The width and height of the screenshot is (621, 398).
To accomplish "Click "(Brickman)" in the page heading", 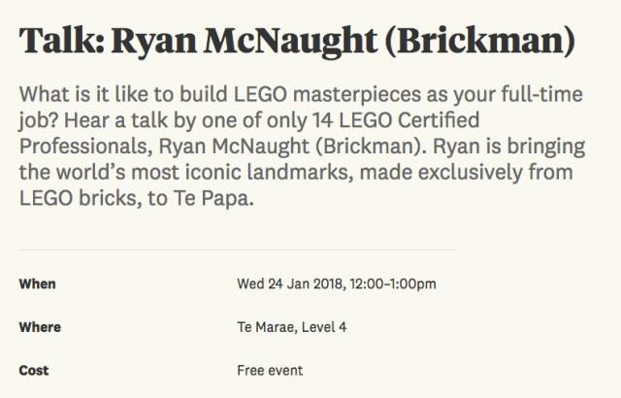I will tap(479, 41).
